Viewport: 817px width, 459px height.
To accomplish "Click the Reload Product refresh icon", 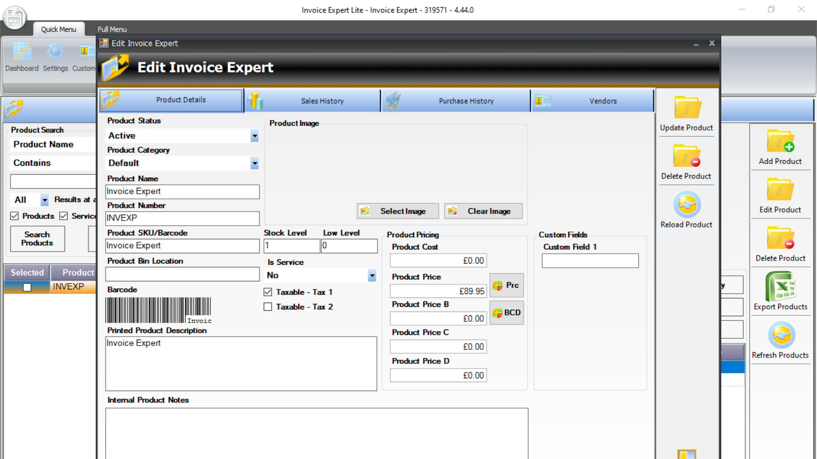I will (687, 204).
